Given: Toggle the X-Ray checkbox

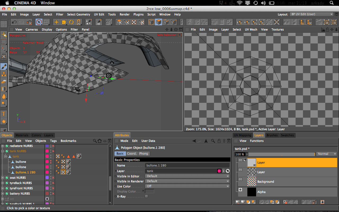Looking at the screenshot, I should click(146, 196).
